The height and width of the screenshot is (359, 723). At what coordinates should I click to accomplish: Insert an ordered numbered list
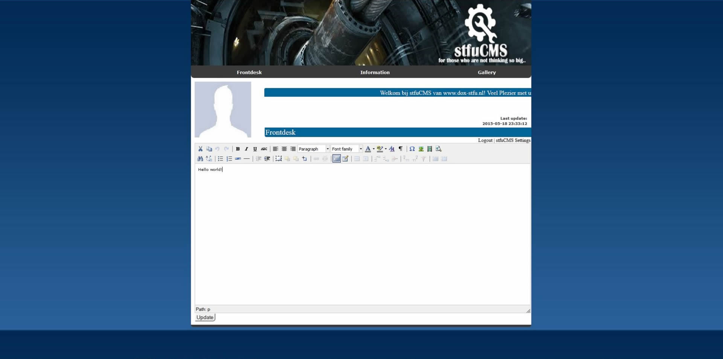click(x=229, y=159)
